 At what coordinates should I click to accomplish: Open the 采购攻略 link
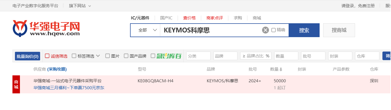click(x=57, y=69)
